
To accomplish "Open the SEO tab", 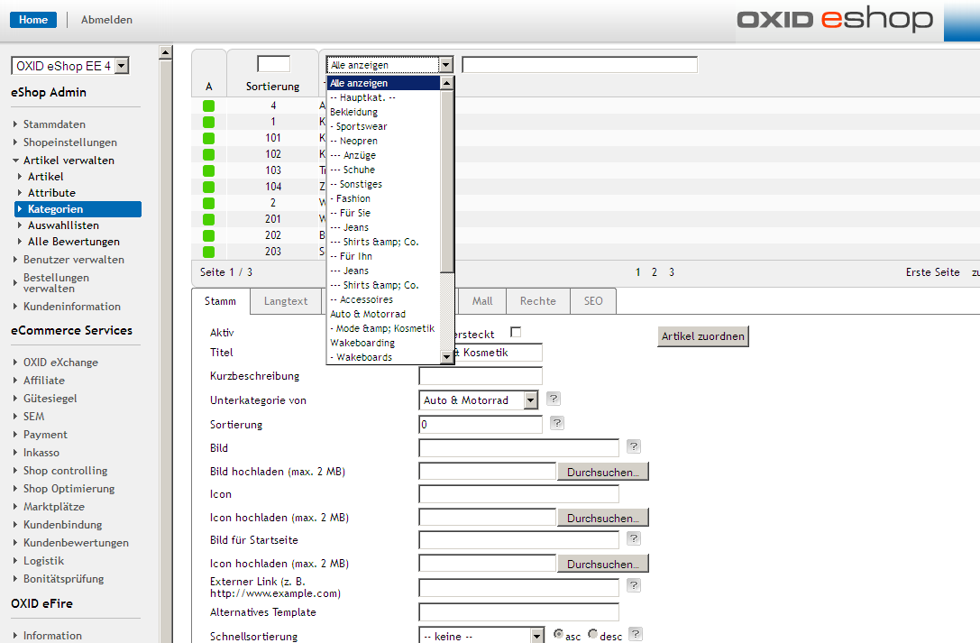I will point(593,301).
